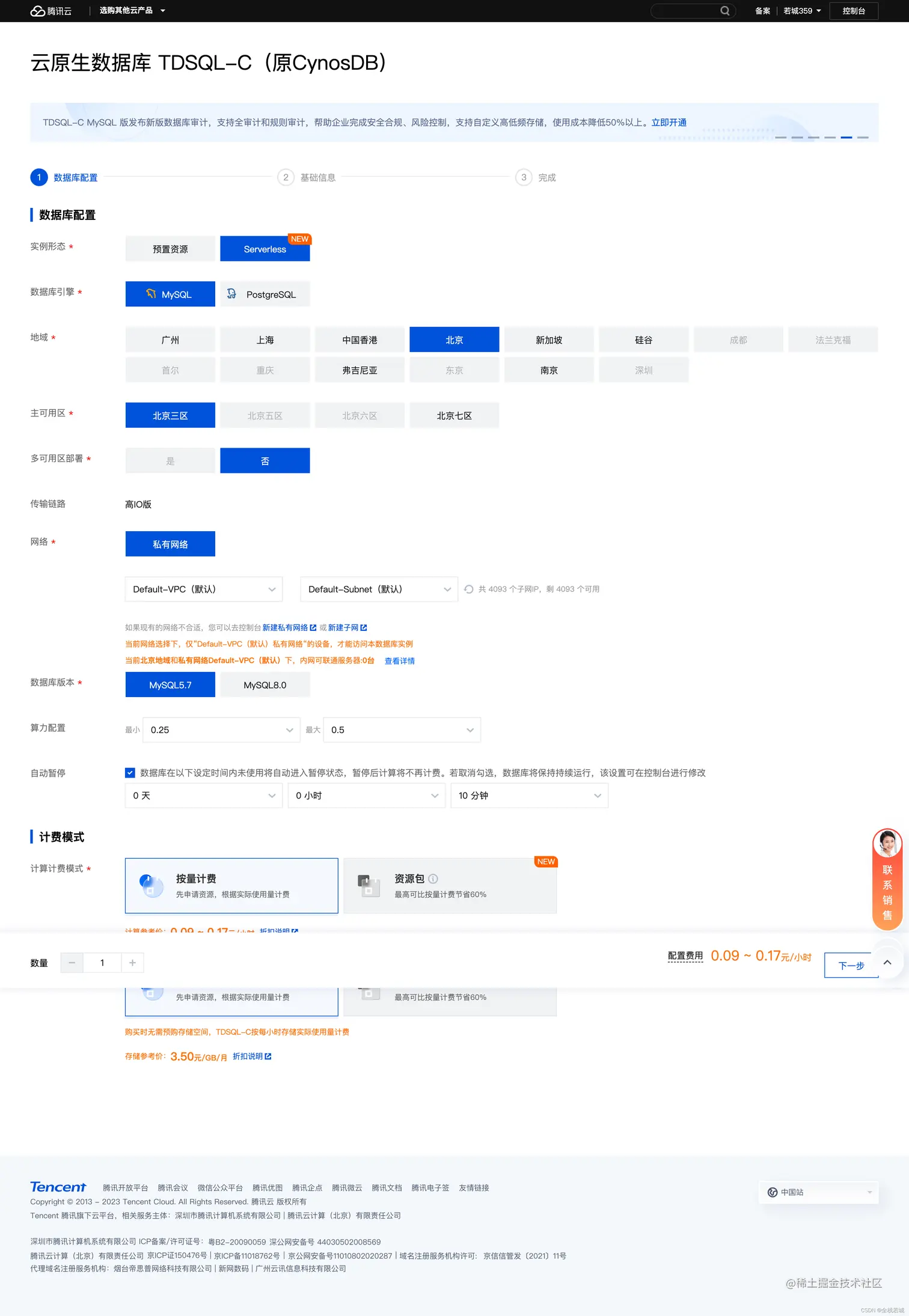This screenshot has width=909, height=1316.
Task: Click the 备案 link in header
Action: [762, 11]
